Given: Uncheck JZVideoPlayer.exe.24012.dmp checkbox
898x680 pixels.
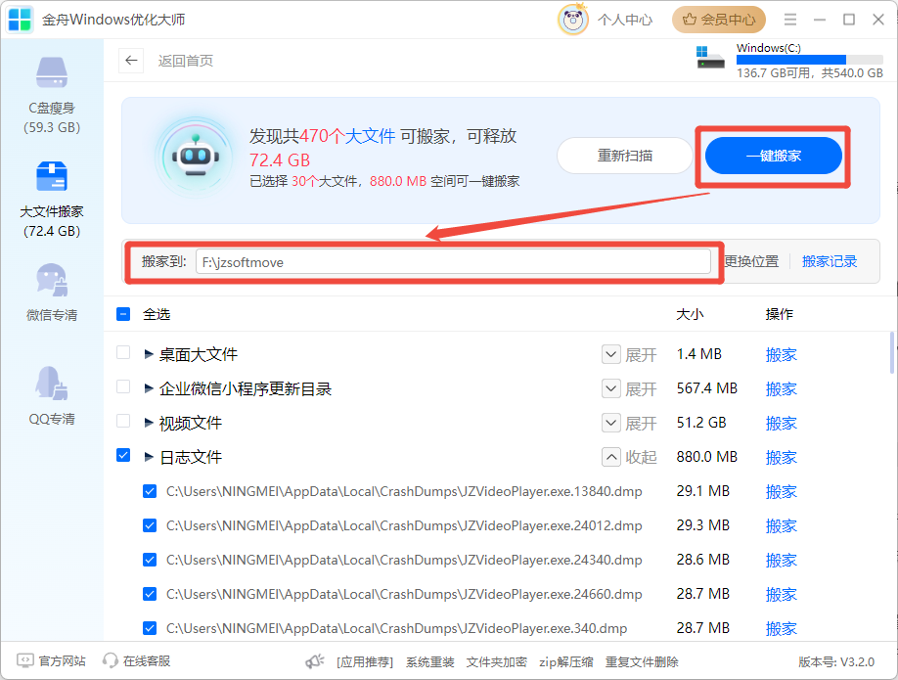Looking at the screenshot, I should click(150, 525).
